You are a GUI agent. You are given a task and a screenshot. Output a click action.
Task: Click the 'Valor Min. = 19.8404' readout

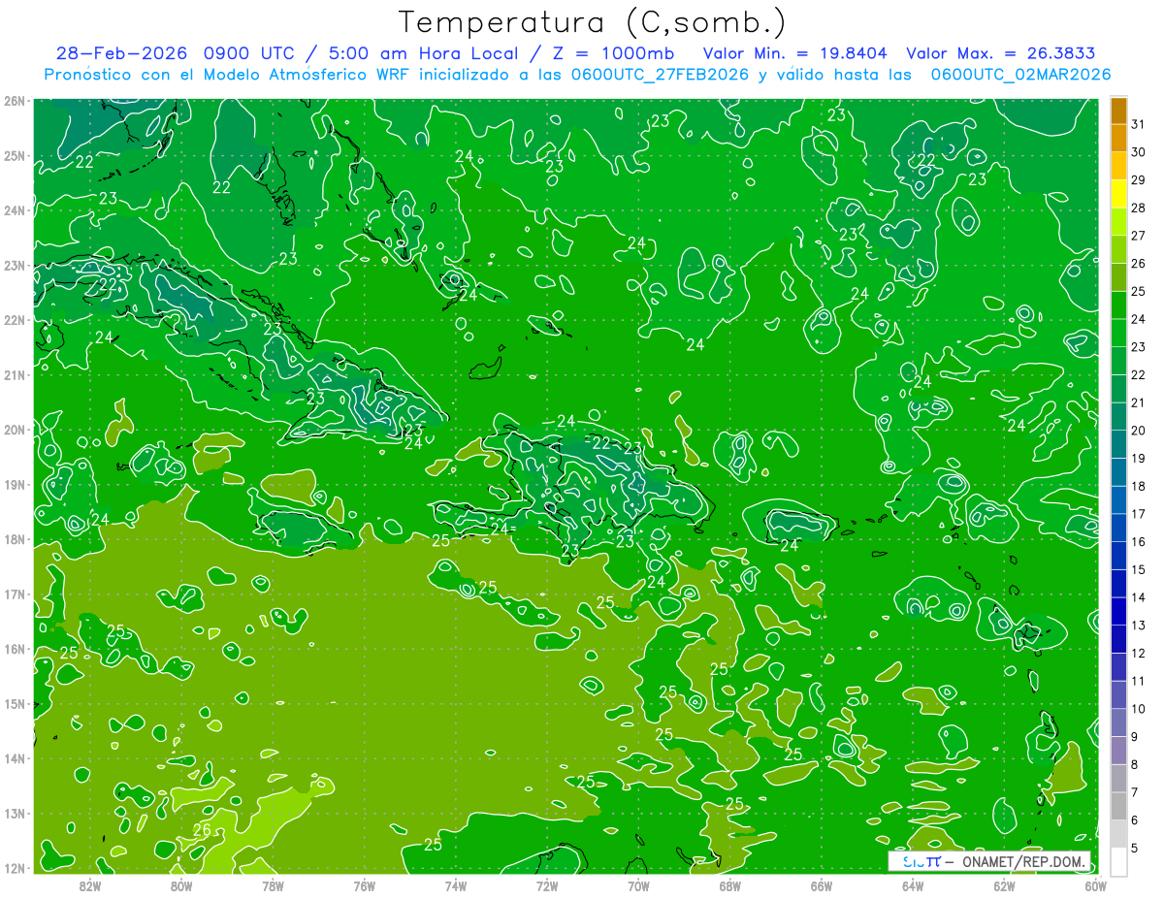(x=796, y=53)
